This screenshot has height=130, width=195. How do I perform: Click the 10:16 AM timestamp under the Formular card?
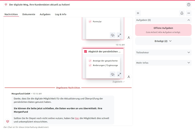point(120,45)
